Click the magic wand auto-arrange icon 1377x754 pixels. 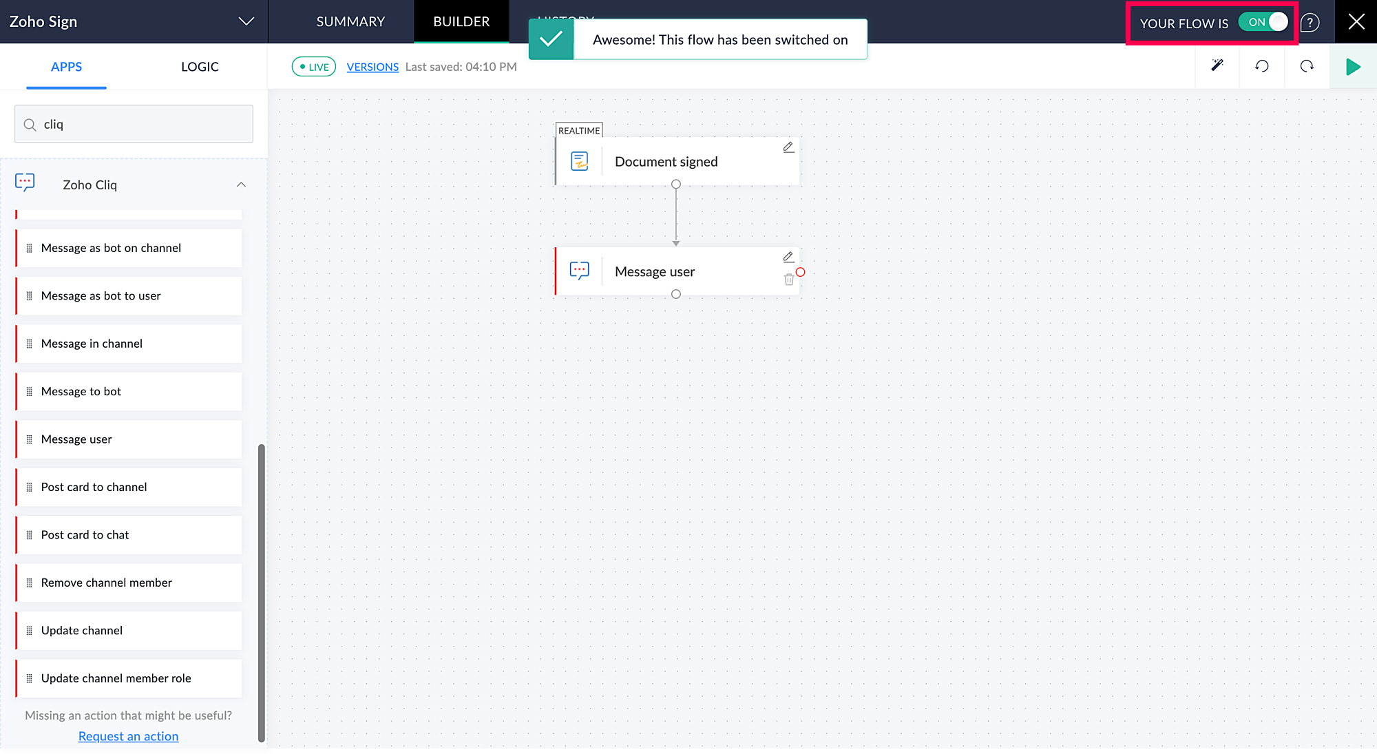tap(1217, 66)
